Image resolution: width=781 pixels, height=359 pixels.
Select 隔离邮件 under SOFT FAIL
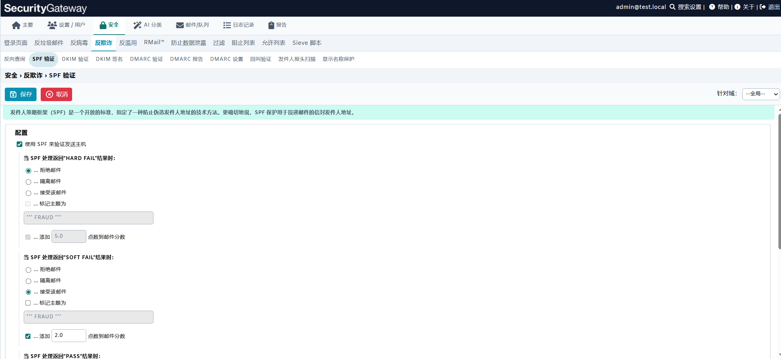(29, 281)
